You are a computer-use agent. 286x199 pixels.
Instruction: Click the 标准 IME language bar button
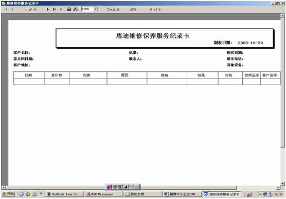[117, 187]
